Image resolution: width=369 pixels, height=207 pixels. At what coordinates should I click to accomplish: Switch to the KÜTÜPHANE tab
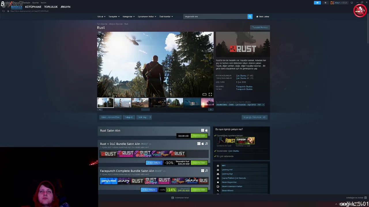[x=33, y=7]
